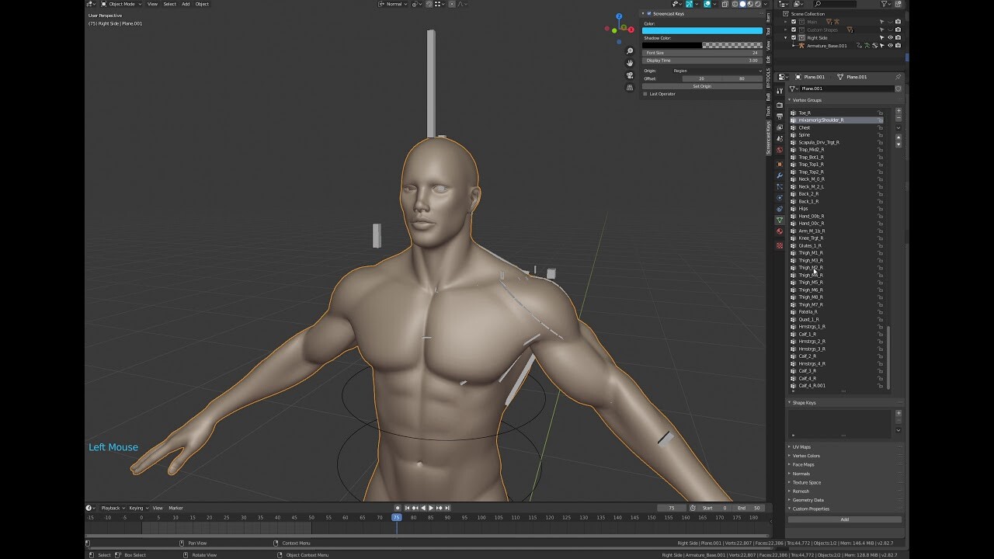Open the Object Data (green triangle) tab

click(x=780, y=220)
